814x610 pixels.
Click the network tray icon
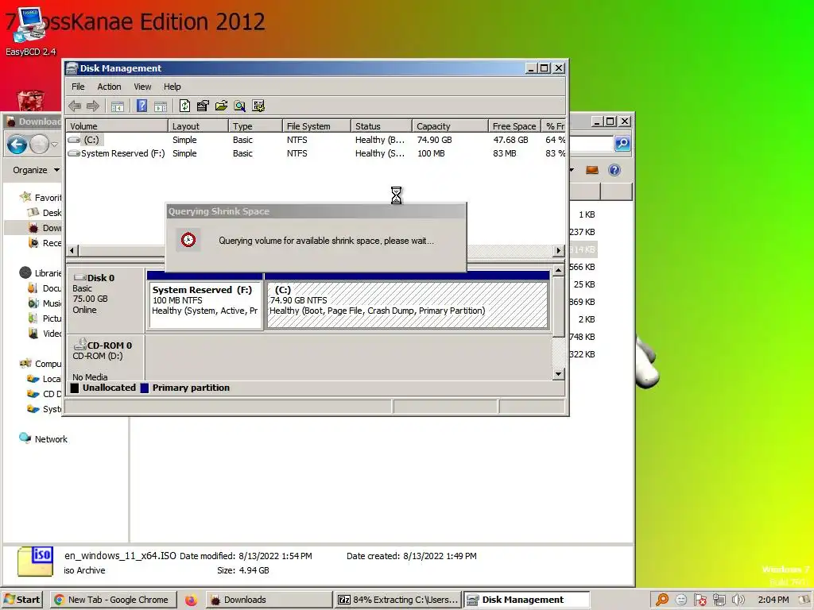[719, 600]
